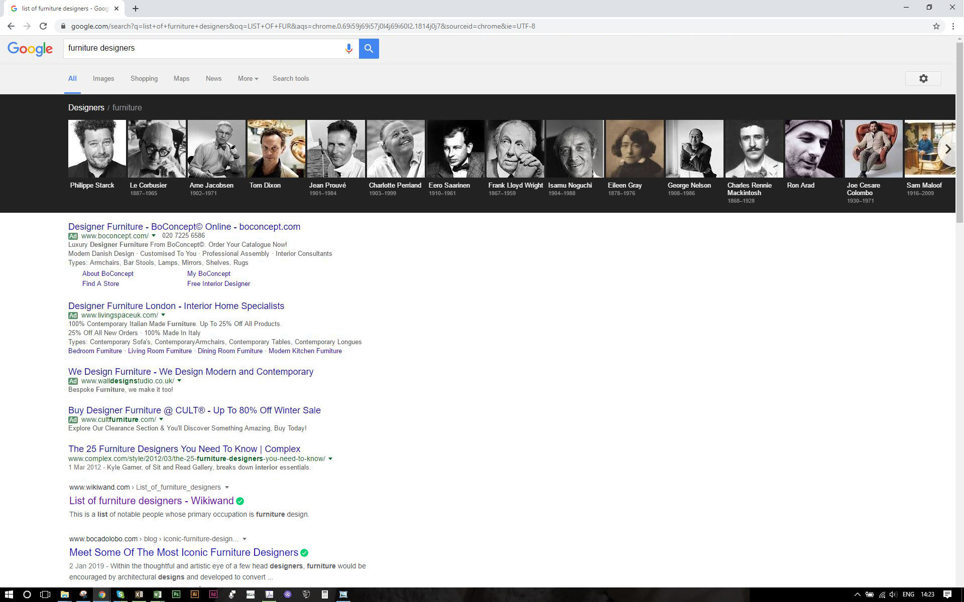Click the Designers heading in carousel

point(86,108)
